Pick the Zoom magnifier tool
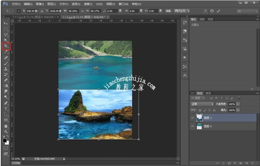The width and height of the screenshot is (260, 166). point(6,132)
